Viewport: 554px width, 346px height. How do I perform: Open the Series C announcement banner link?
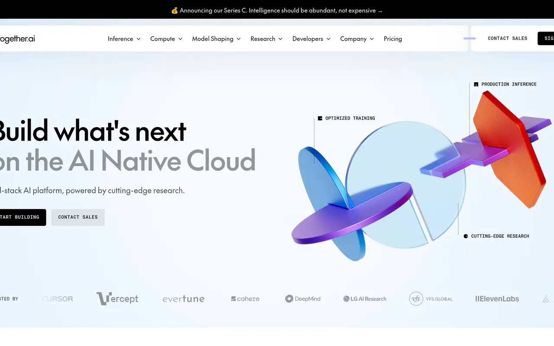pos(277,10)
